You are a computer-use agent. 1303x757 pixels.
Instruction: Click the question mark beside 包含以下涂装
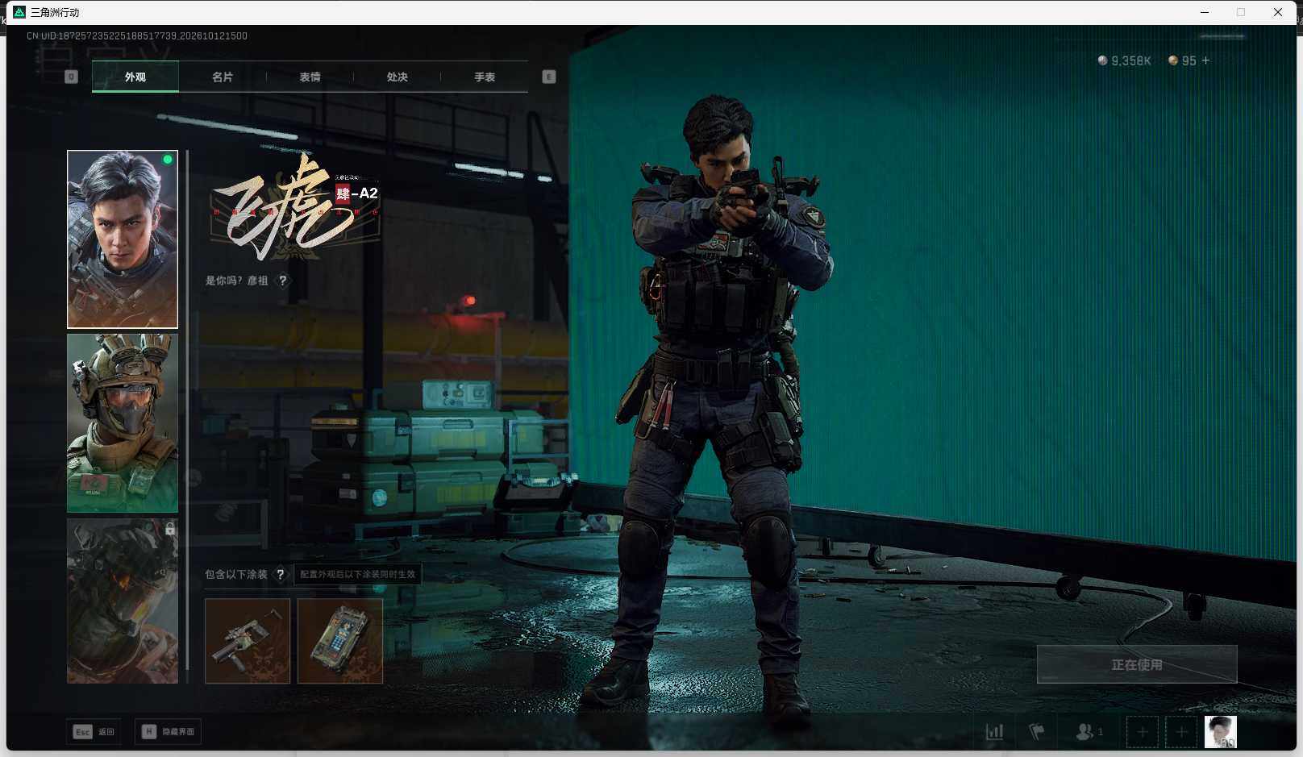coord(280,574)
